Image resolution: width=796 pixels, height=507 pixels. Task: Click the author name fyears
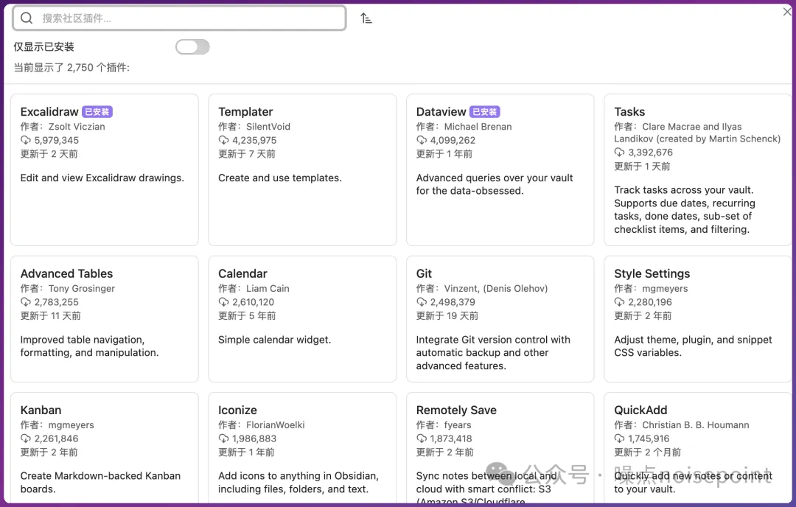pos(458,424)
